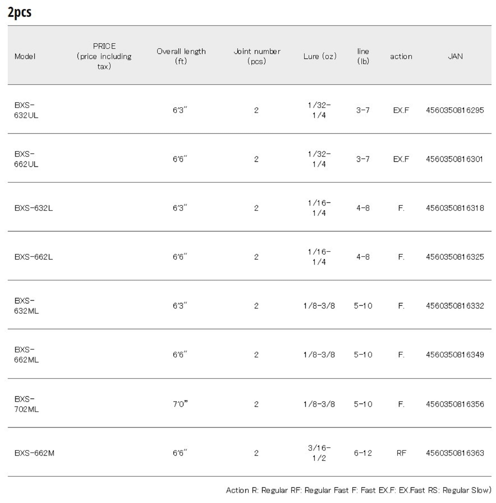
Task: Click the JAN column header
Action: (455, 56)
